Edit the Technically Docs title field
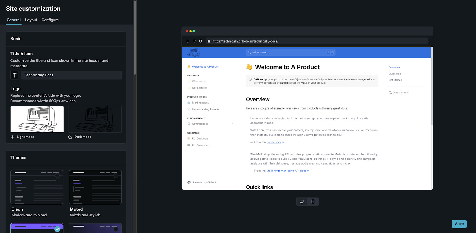This screenshot has height=233, width=476. pyautogui.click(x=71, y=75)
